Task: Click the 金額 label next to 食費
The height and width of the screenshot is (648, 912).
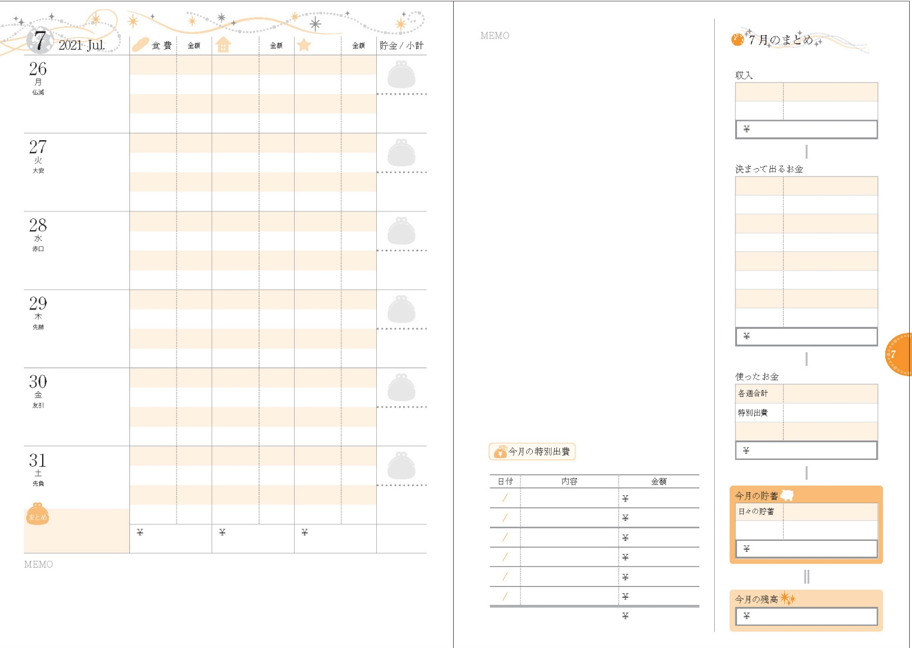Action: coord(194,46)
